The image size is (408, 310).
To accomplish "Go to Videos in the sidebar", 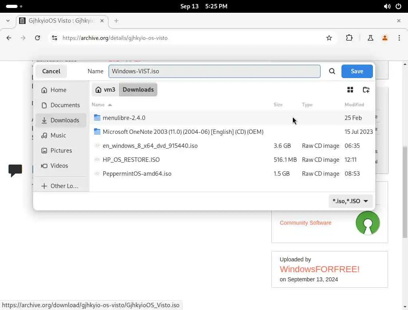I will click(61, 165).
